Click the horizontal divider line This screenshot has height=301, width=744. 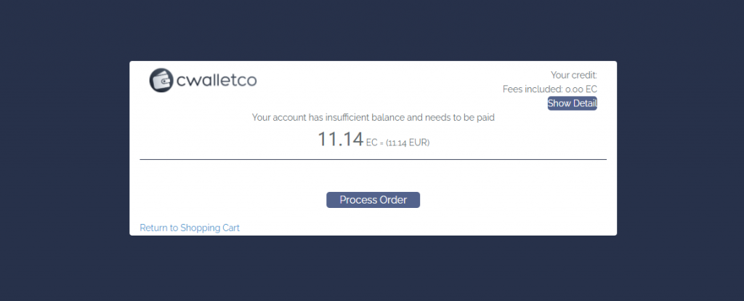tap(373, 158)
